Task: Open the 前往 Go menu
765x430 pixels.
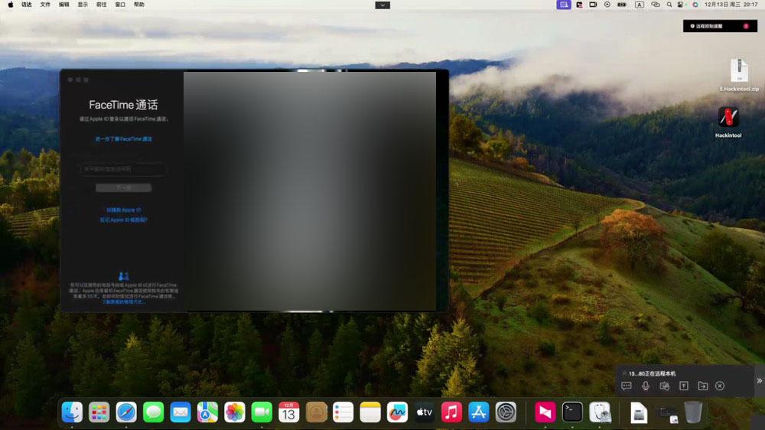Action: coord(102,5)
